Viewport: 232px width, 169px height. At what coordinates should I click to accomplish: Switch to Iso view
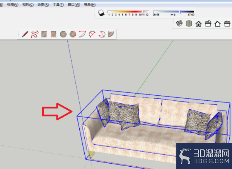(x=179, y=24)
